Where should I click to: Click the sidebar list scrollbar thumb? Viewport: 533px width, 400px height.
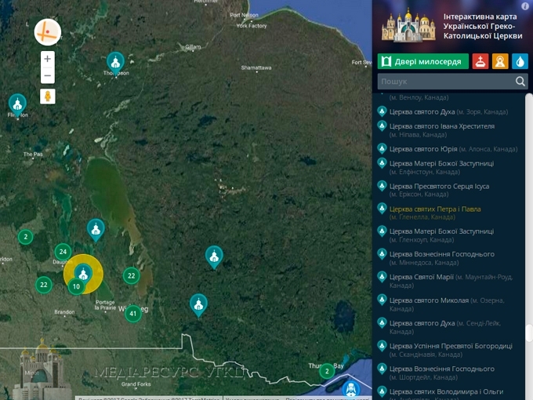click(529, 333)
